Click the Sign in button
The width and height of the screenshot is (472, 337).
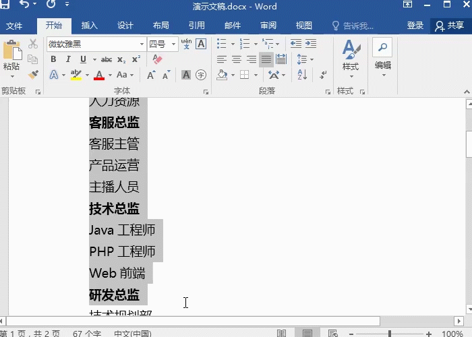coord(415,26)
